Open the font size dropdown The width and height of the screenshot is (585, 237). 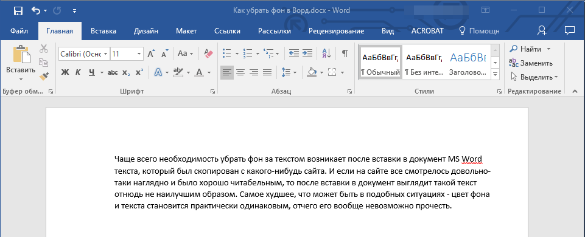139,53
